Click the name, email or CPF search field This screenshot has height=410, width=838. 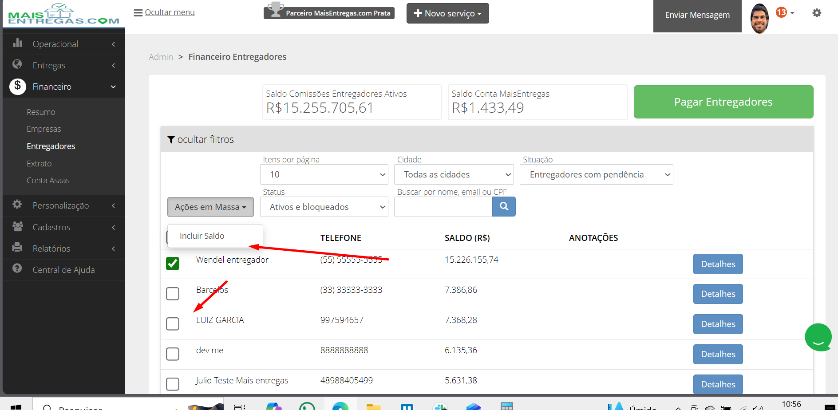tap(443, 207)
